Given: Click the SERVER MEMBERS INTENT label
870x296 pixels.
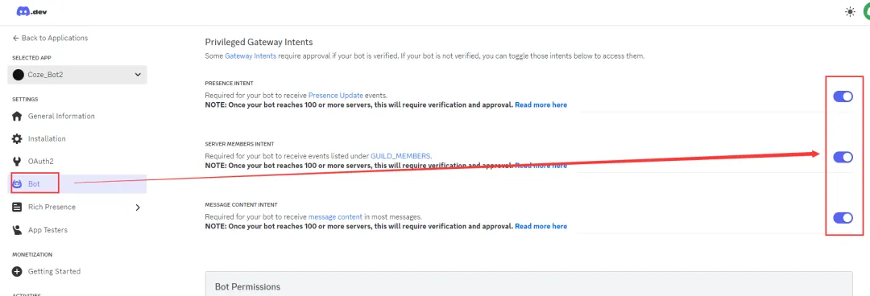Looking at the screenshot, I should (x=240, y=144).
